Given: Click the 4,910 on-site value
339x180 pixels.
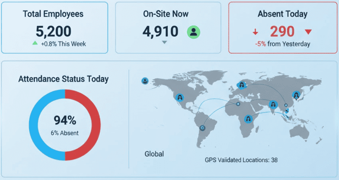Looking at the screenshot, I should click(x=160, y=31).
